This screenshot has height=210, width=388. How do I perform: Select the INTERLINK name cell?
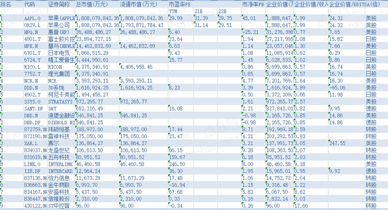(60, 164)
